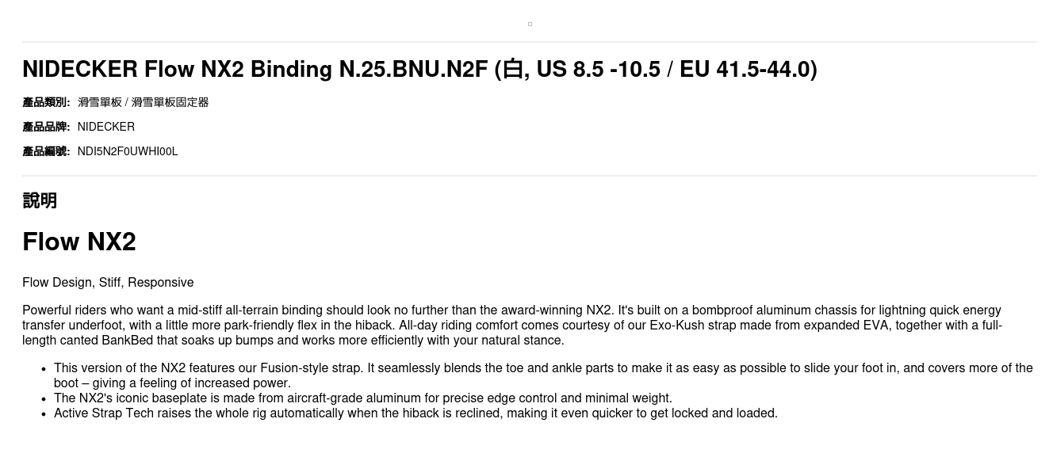
Task: Click the large Flow NX2 heading
Action: 79,242
